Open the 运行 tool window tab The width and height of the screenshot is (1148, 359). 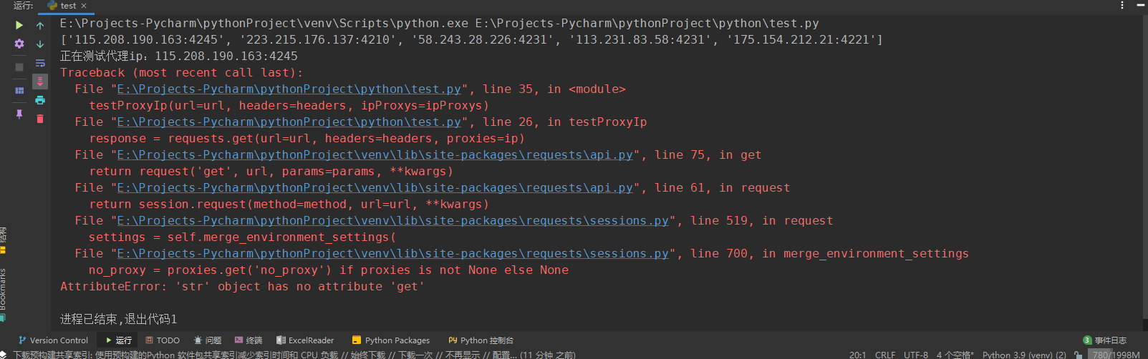pyautogui.click(x=119, y=340)
